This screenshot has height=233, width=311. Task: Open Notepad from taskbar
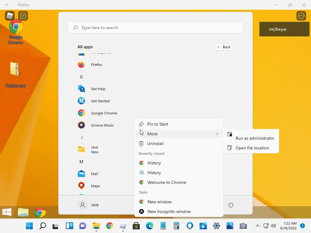click(163, 226)
